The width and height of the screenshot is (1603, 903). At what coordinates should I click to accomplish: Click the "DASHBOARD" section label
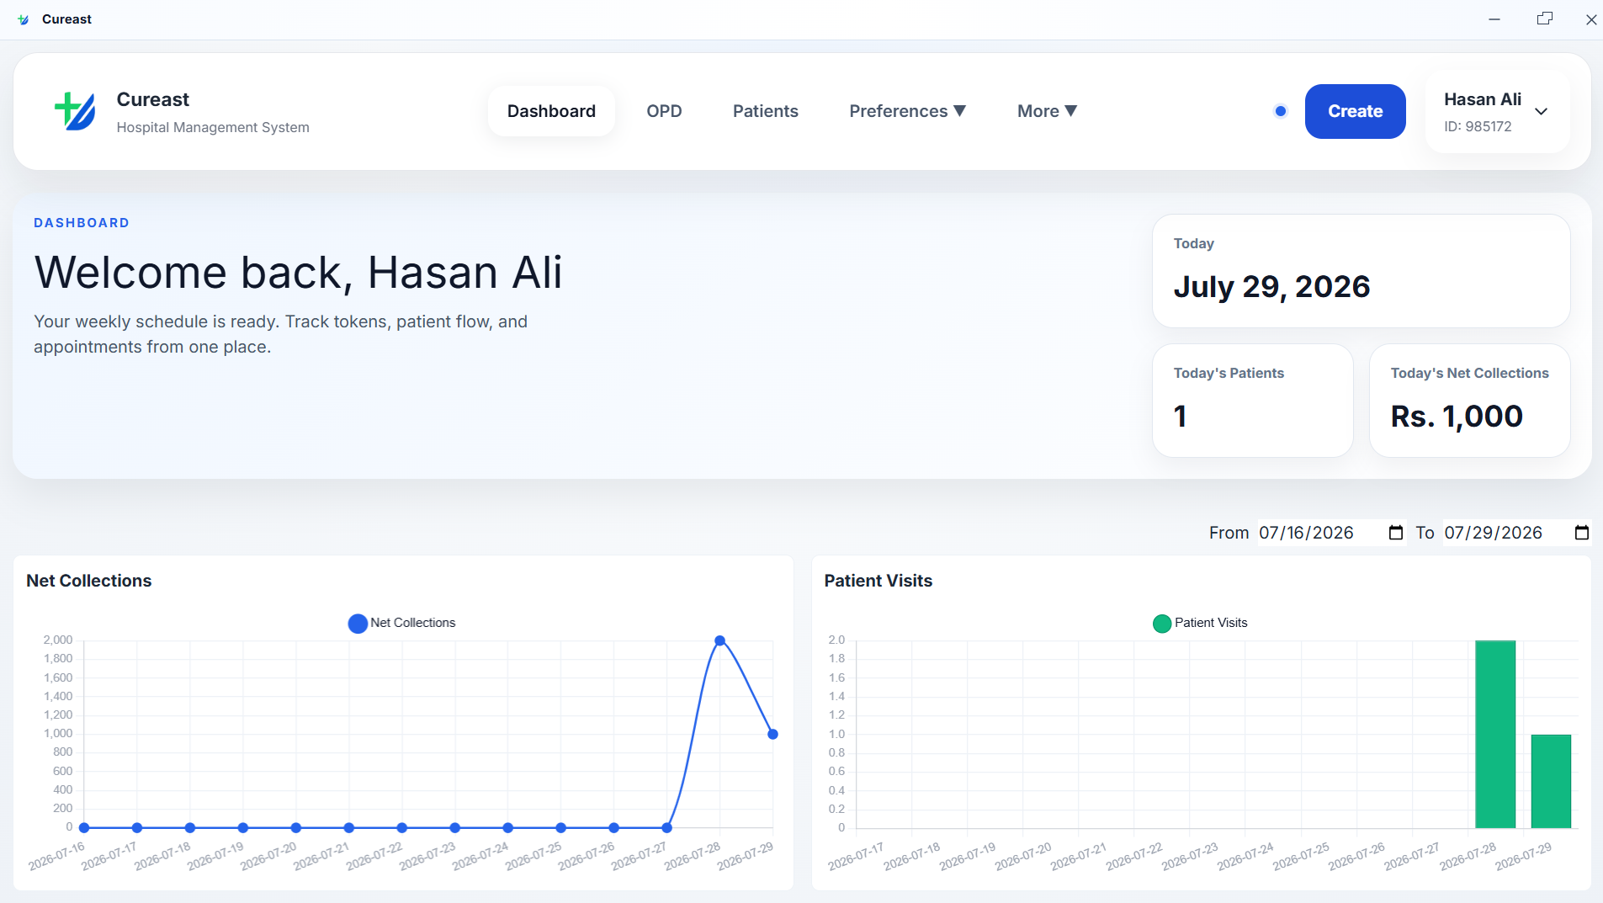pyautogui.click(x=82, y=223)
